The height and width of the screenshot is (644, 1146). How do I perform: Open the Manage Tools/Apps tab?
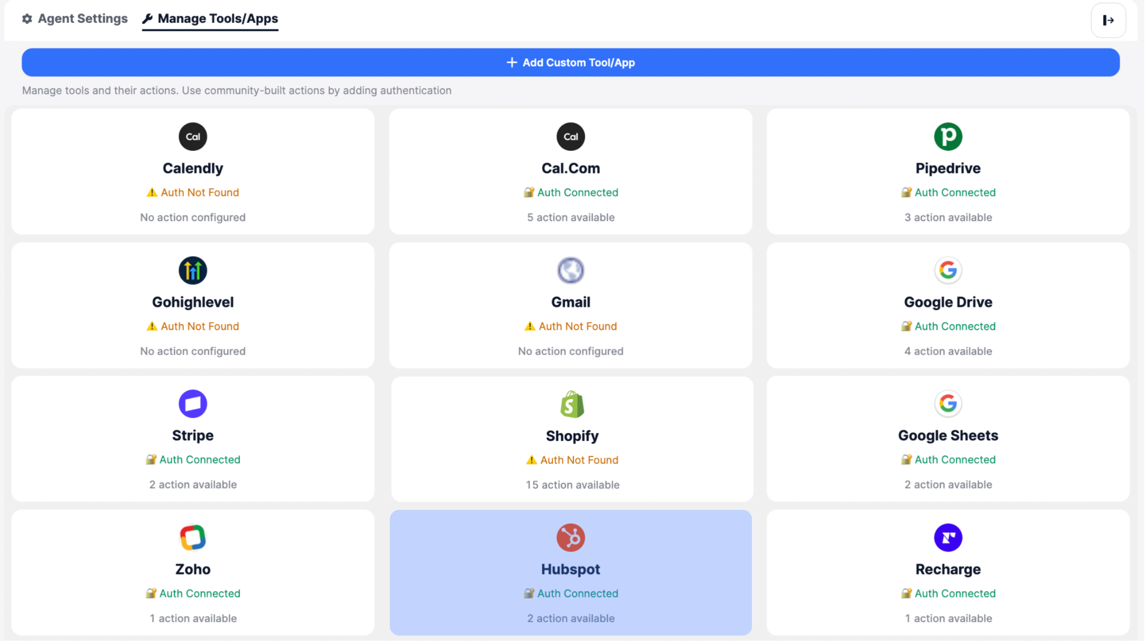tap(210, 18)
